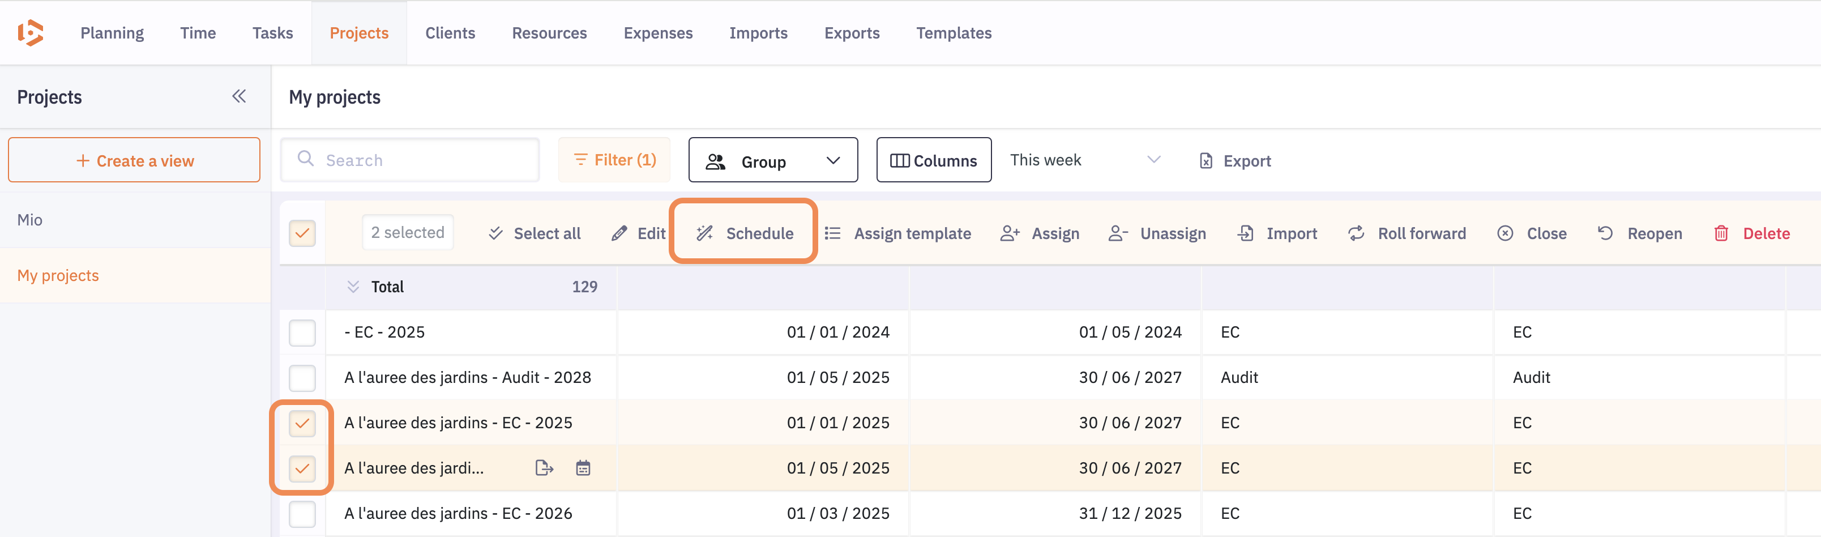Collapse the Projects sidebar panel
This screenshot has width=1821, height=537.
[239, 96]
